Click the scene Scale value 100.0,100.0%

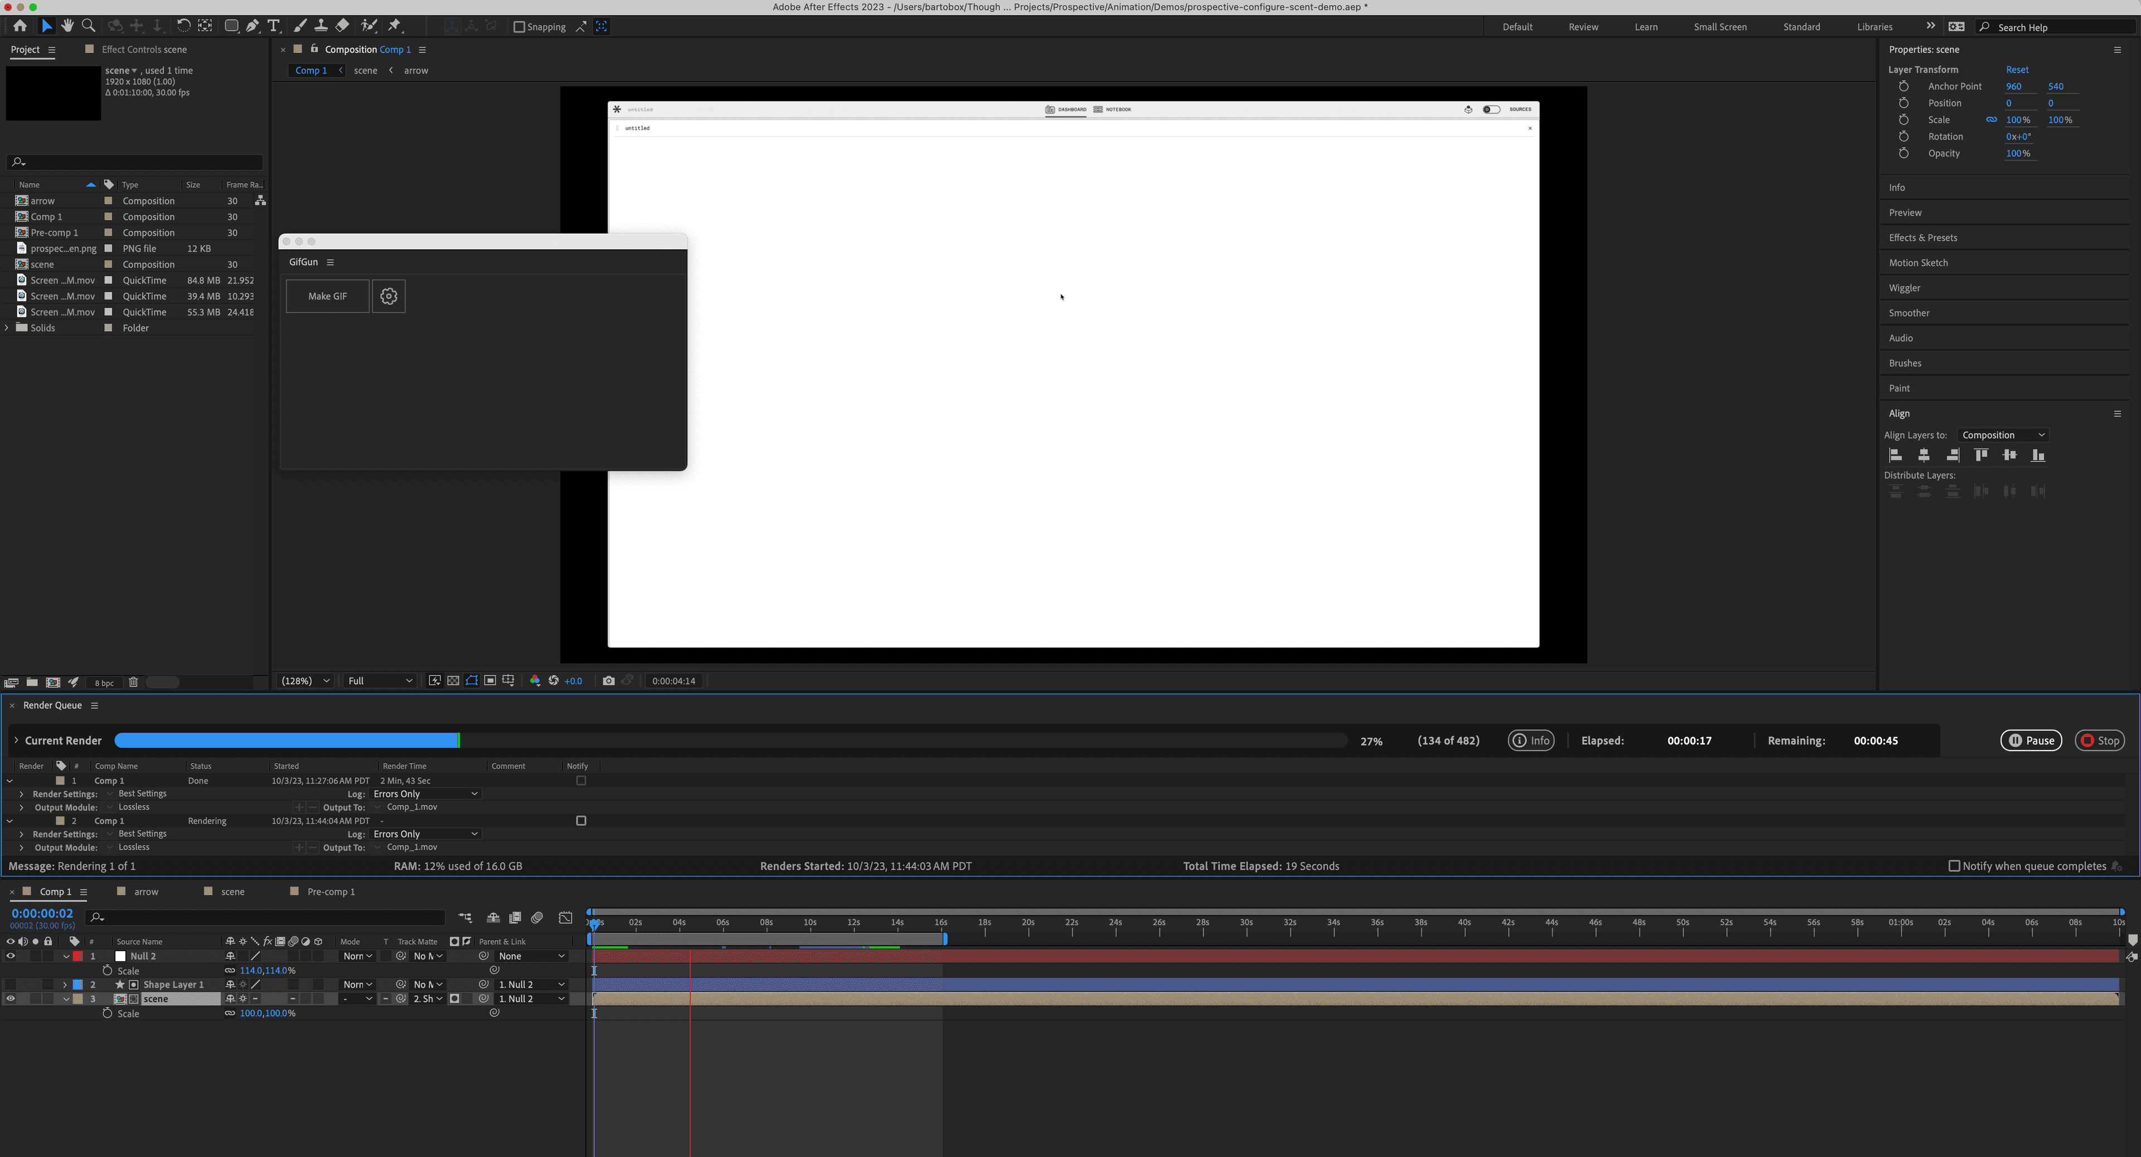(x=267, y=1013)
